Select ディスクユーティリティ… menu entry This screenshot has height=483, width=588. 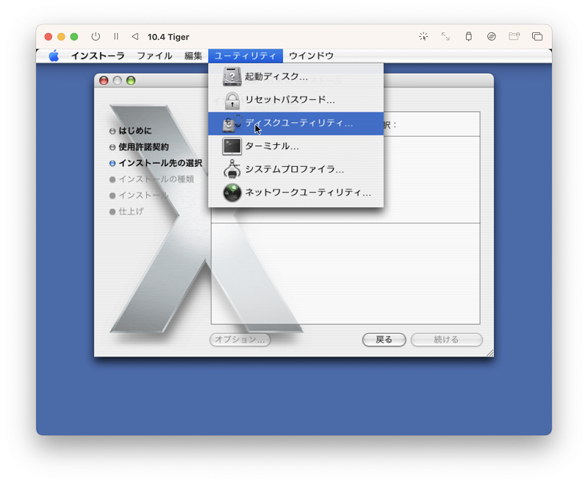296,124
